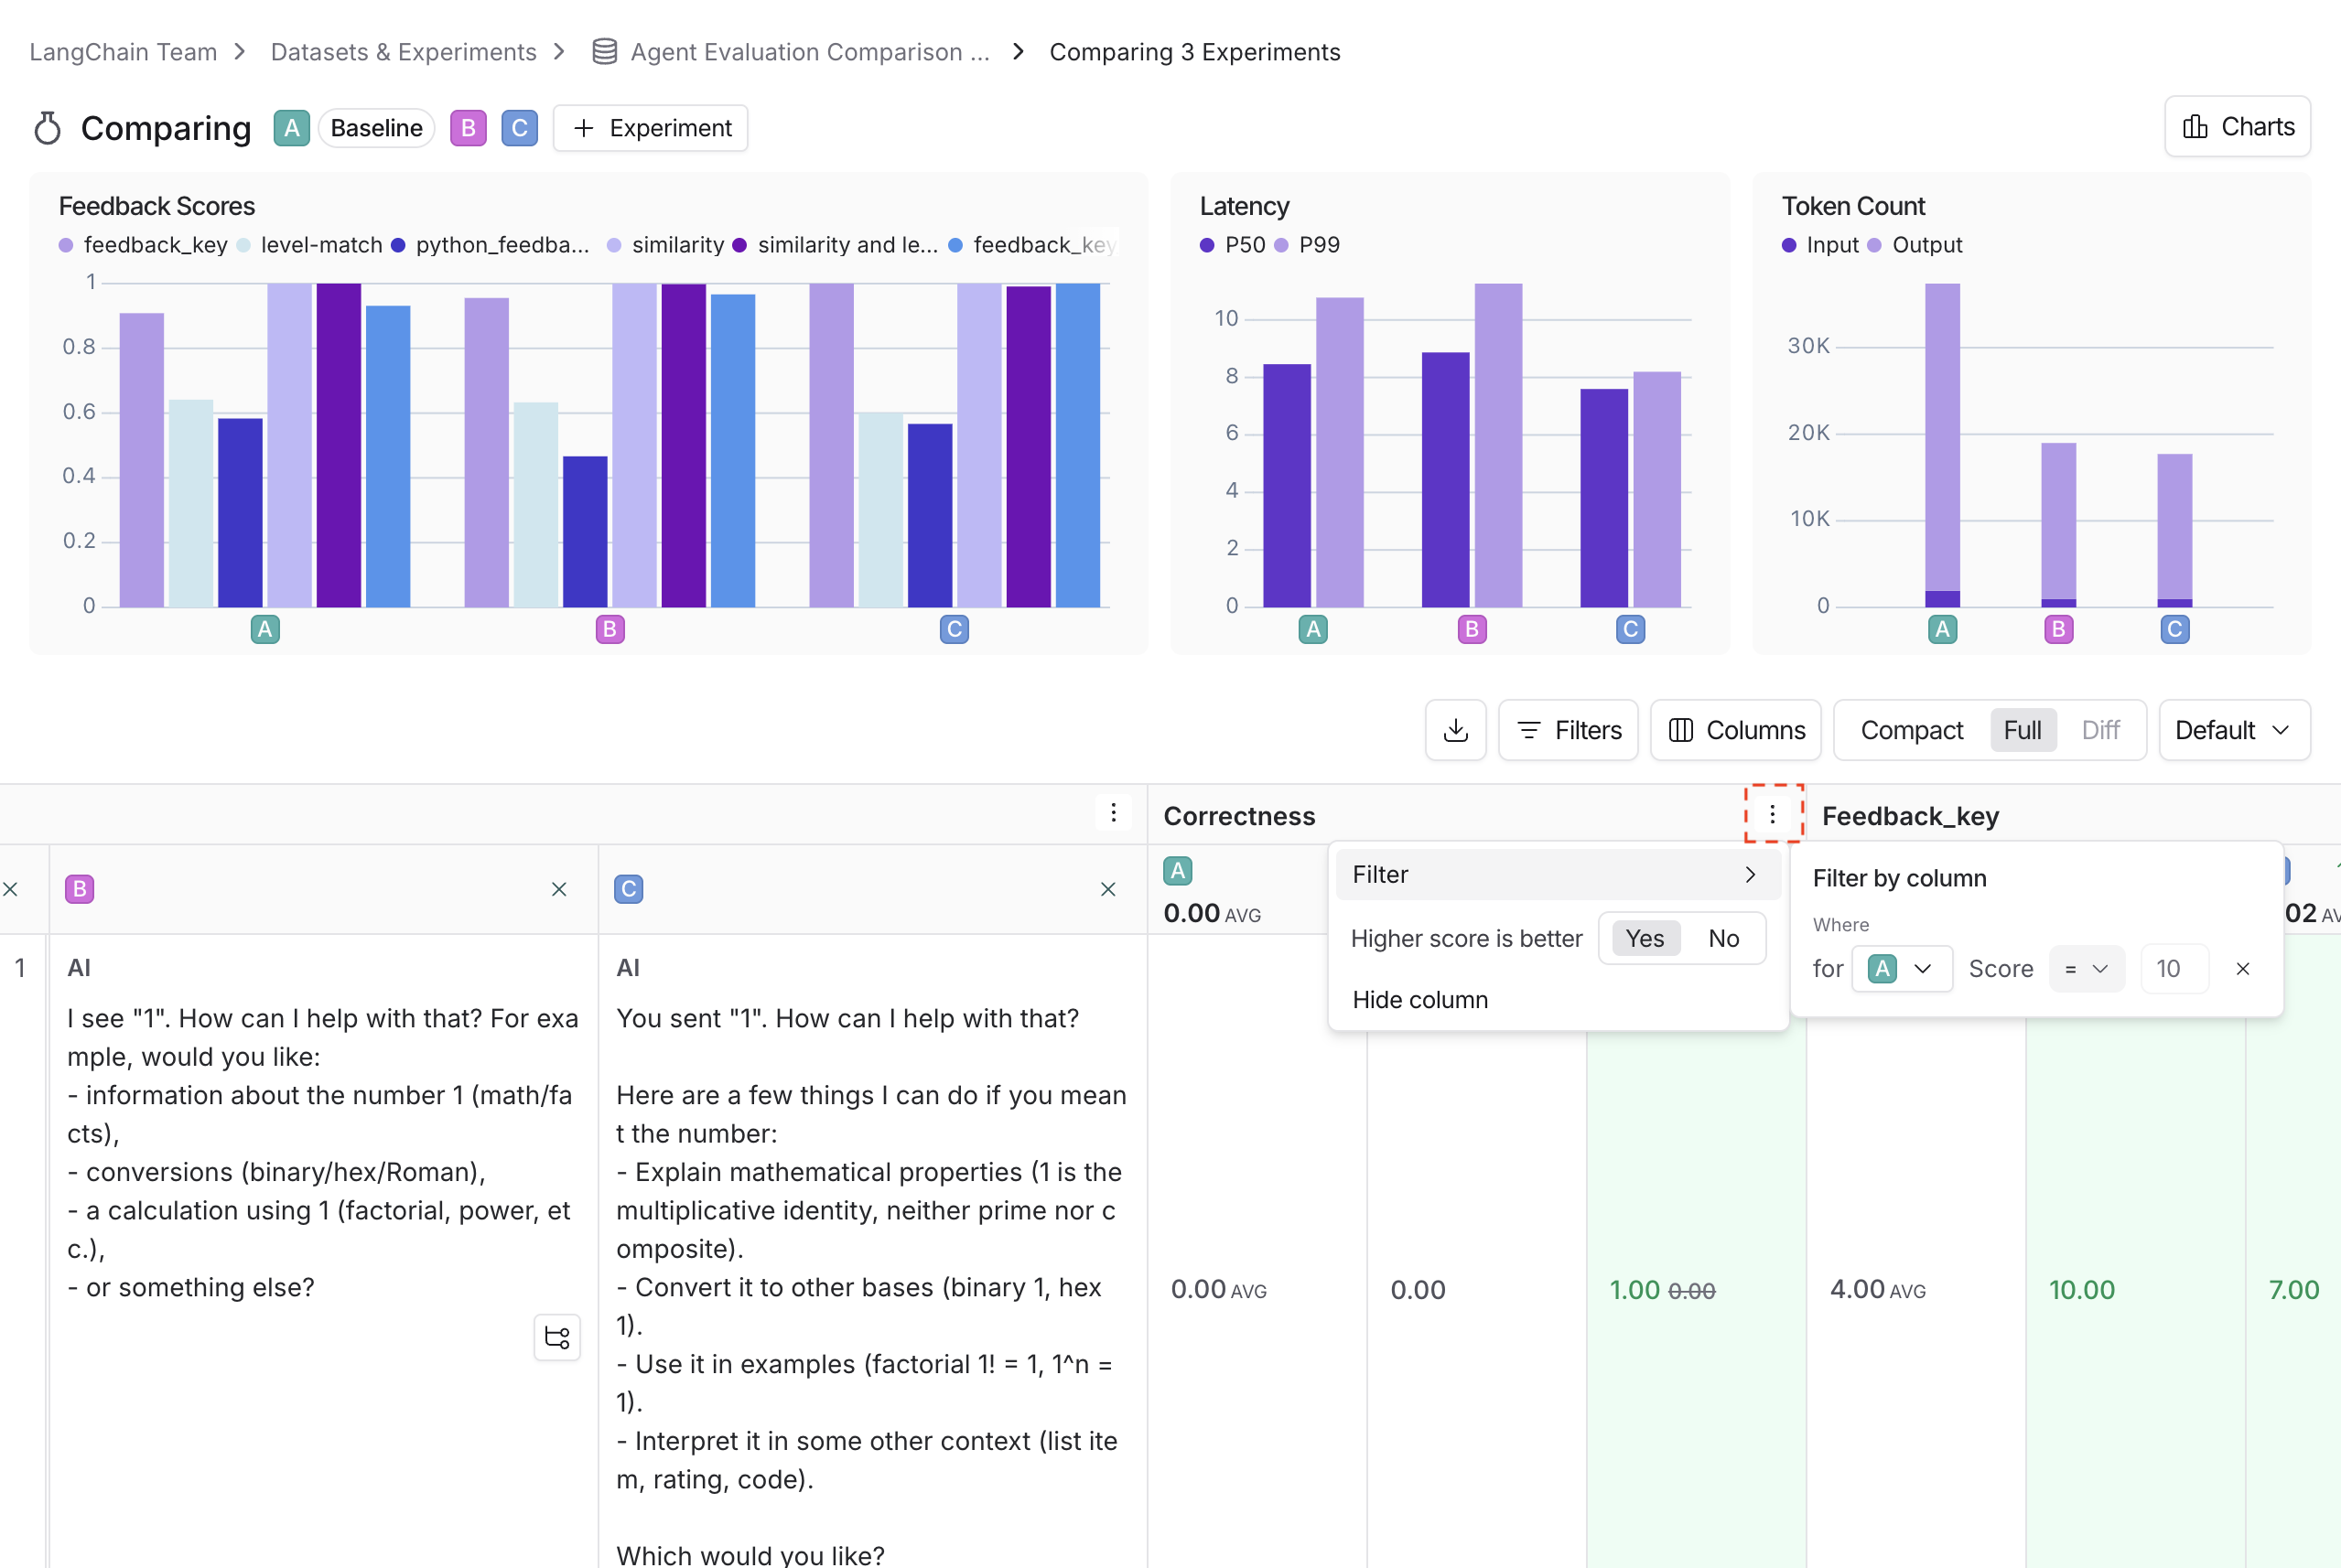Click the score value input field
The width and height of the screenshot is (2341, 1568).
tap(2173, 968)
